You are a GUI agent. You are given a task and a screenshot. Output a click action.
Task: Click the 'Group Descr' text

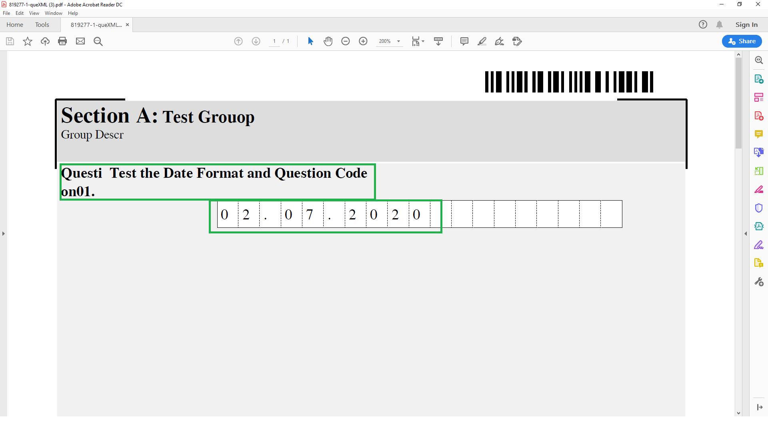(x=92, y=135)
